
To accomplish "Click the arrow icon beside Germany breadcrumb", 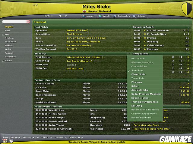I will (x=33, y=137).
